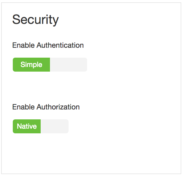This screenshot has height=177, width=183.
Task: Click the word Authentication in the label
Action: click(60, 45)
